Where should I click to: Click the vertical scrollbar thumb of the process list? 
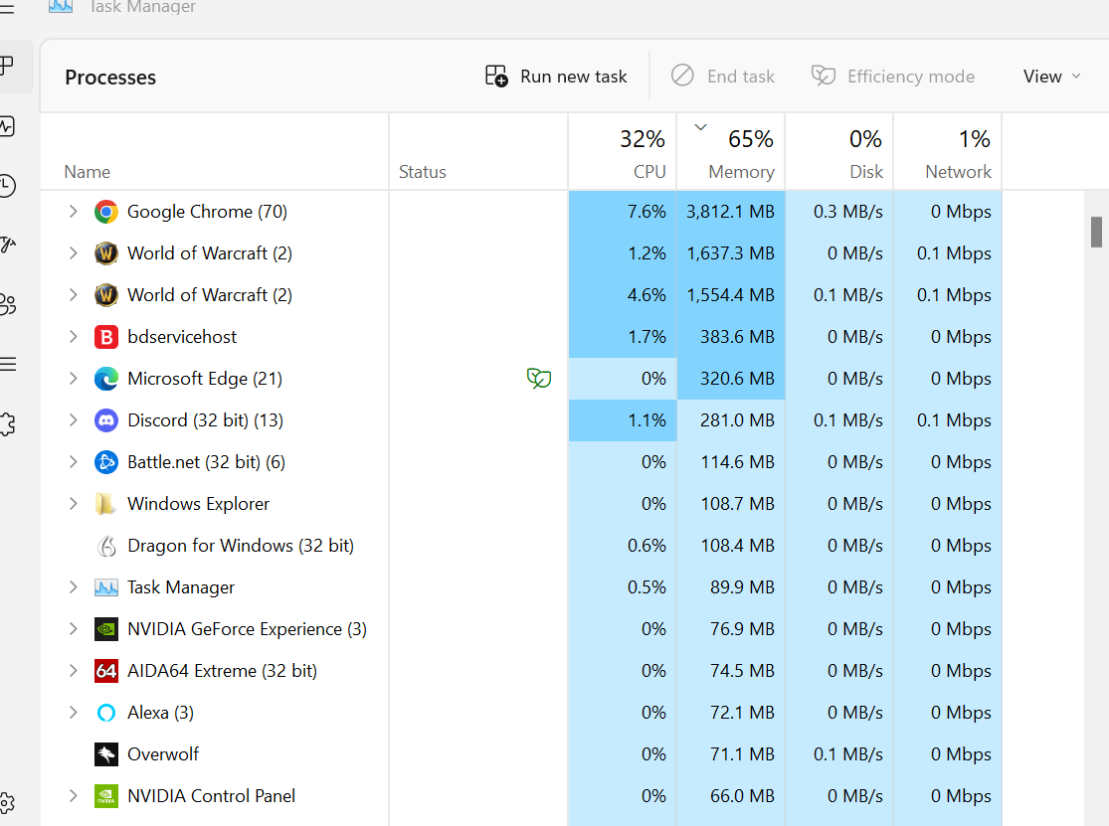(x=1096, y=233)
